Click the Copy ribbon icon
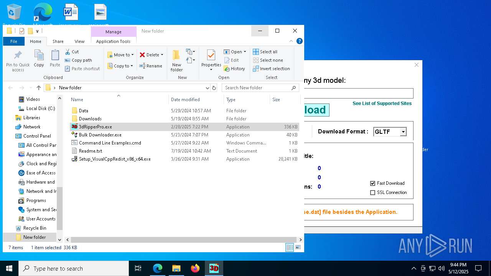491x276 pixels. click(39, 59)
